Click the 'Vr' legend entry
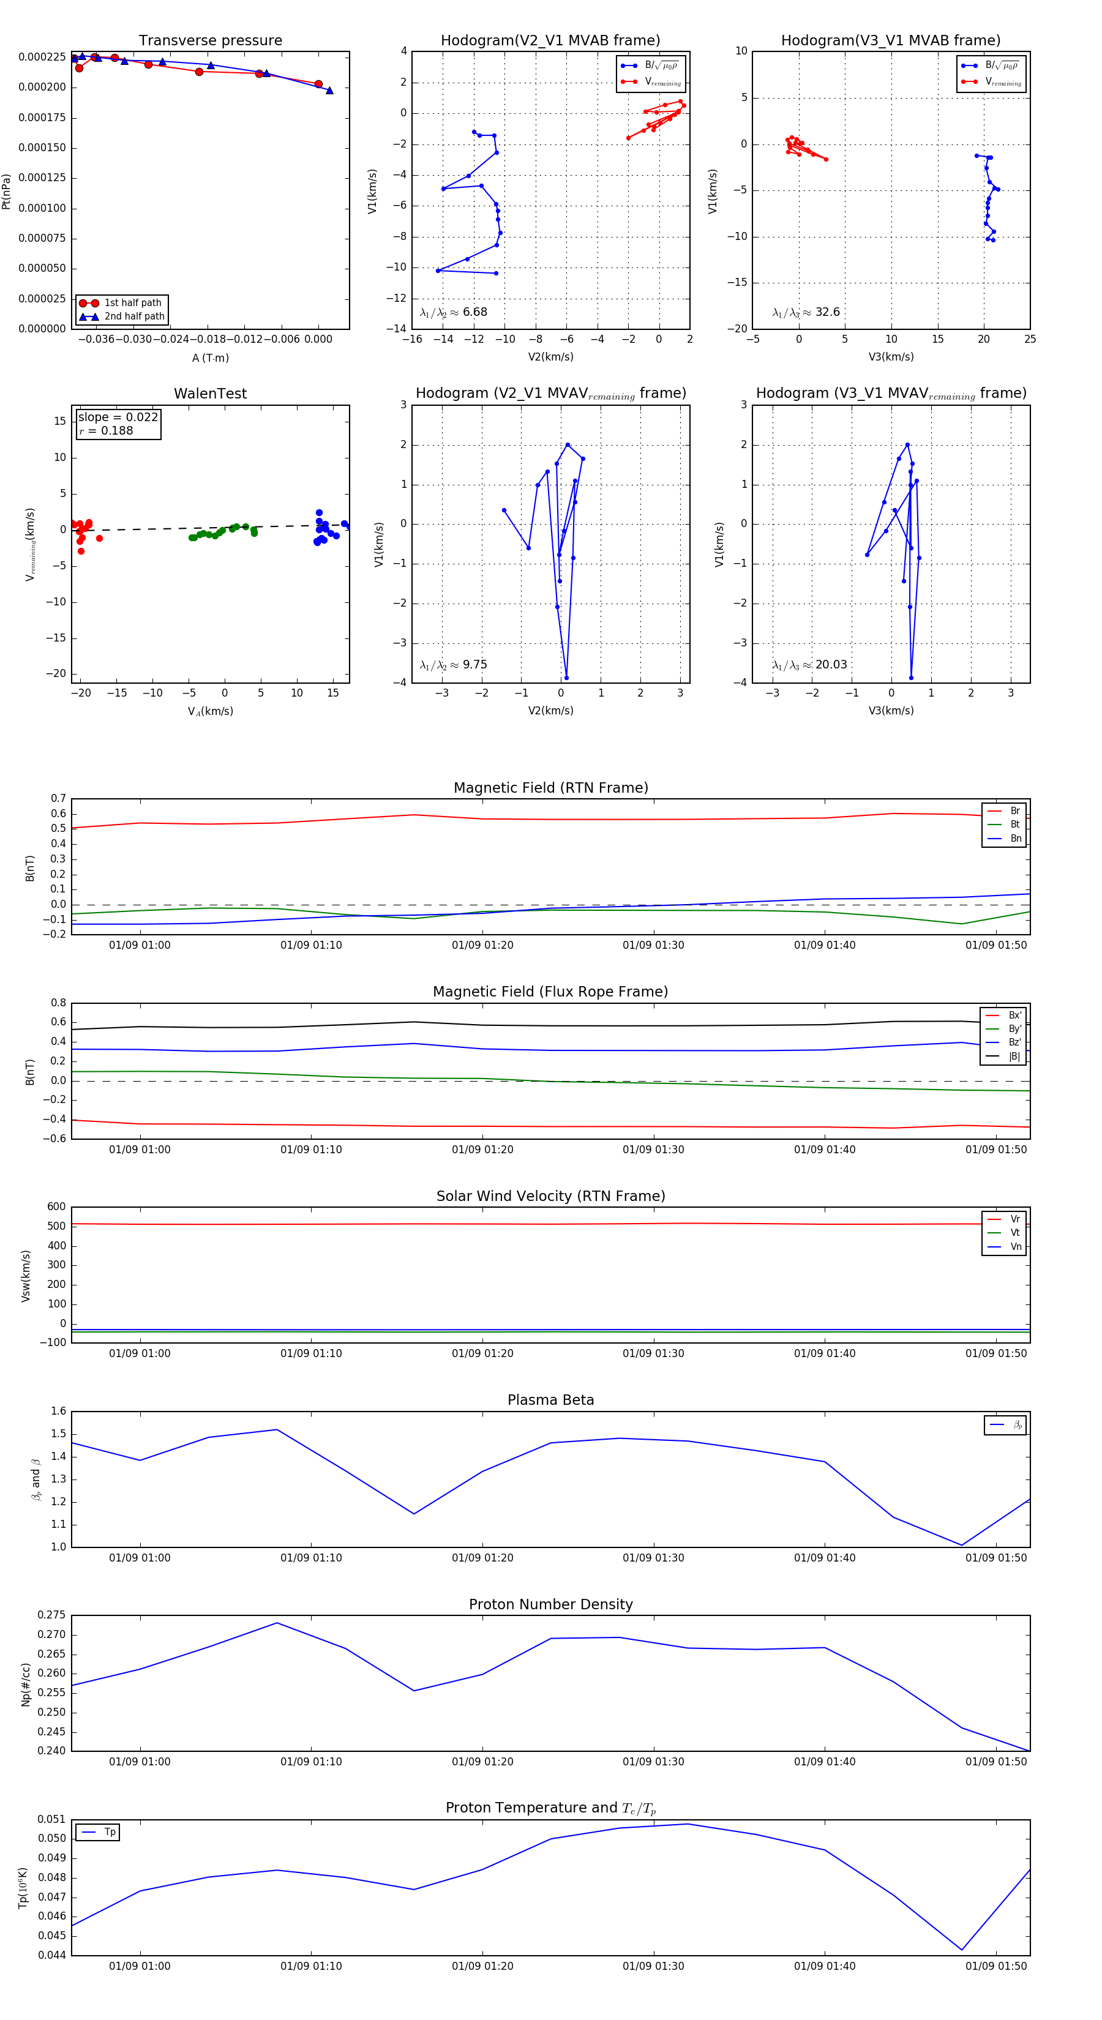1102x2020 pixels. click(x=1004, y=1219)
